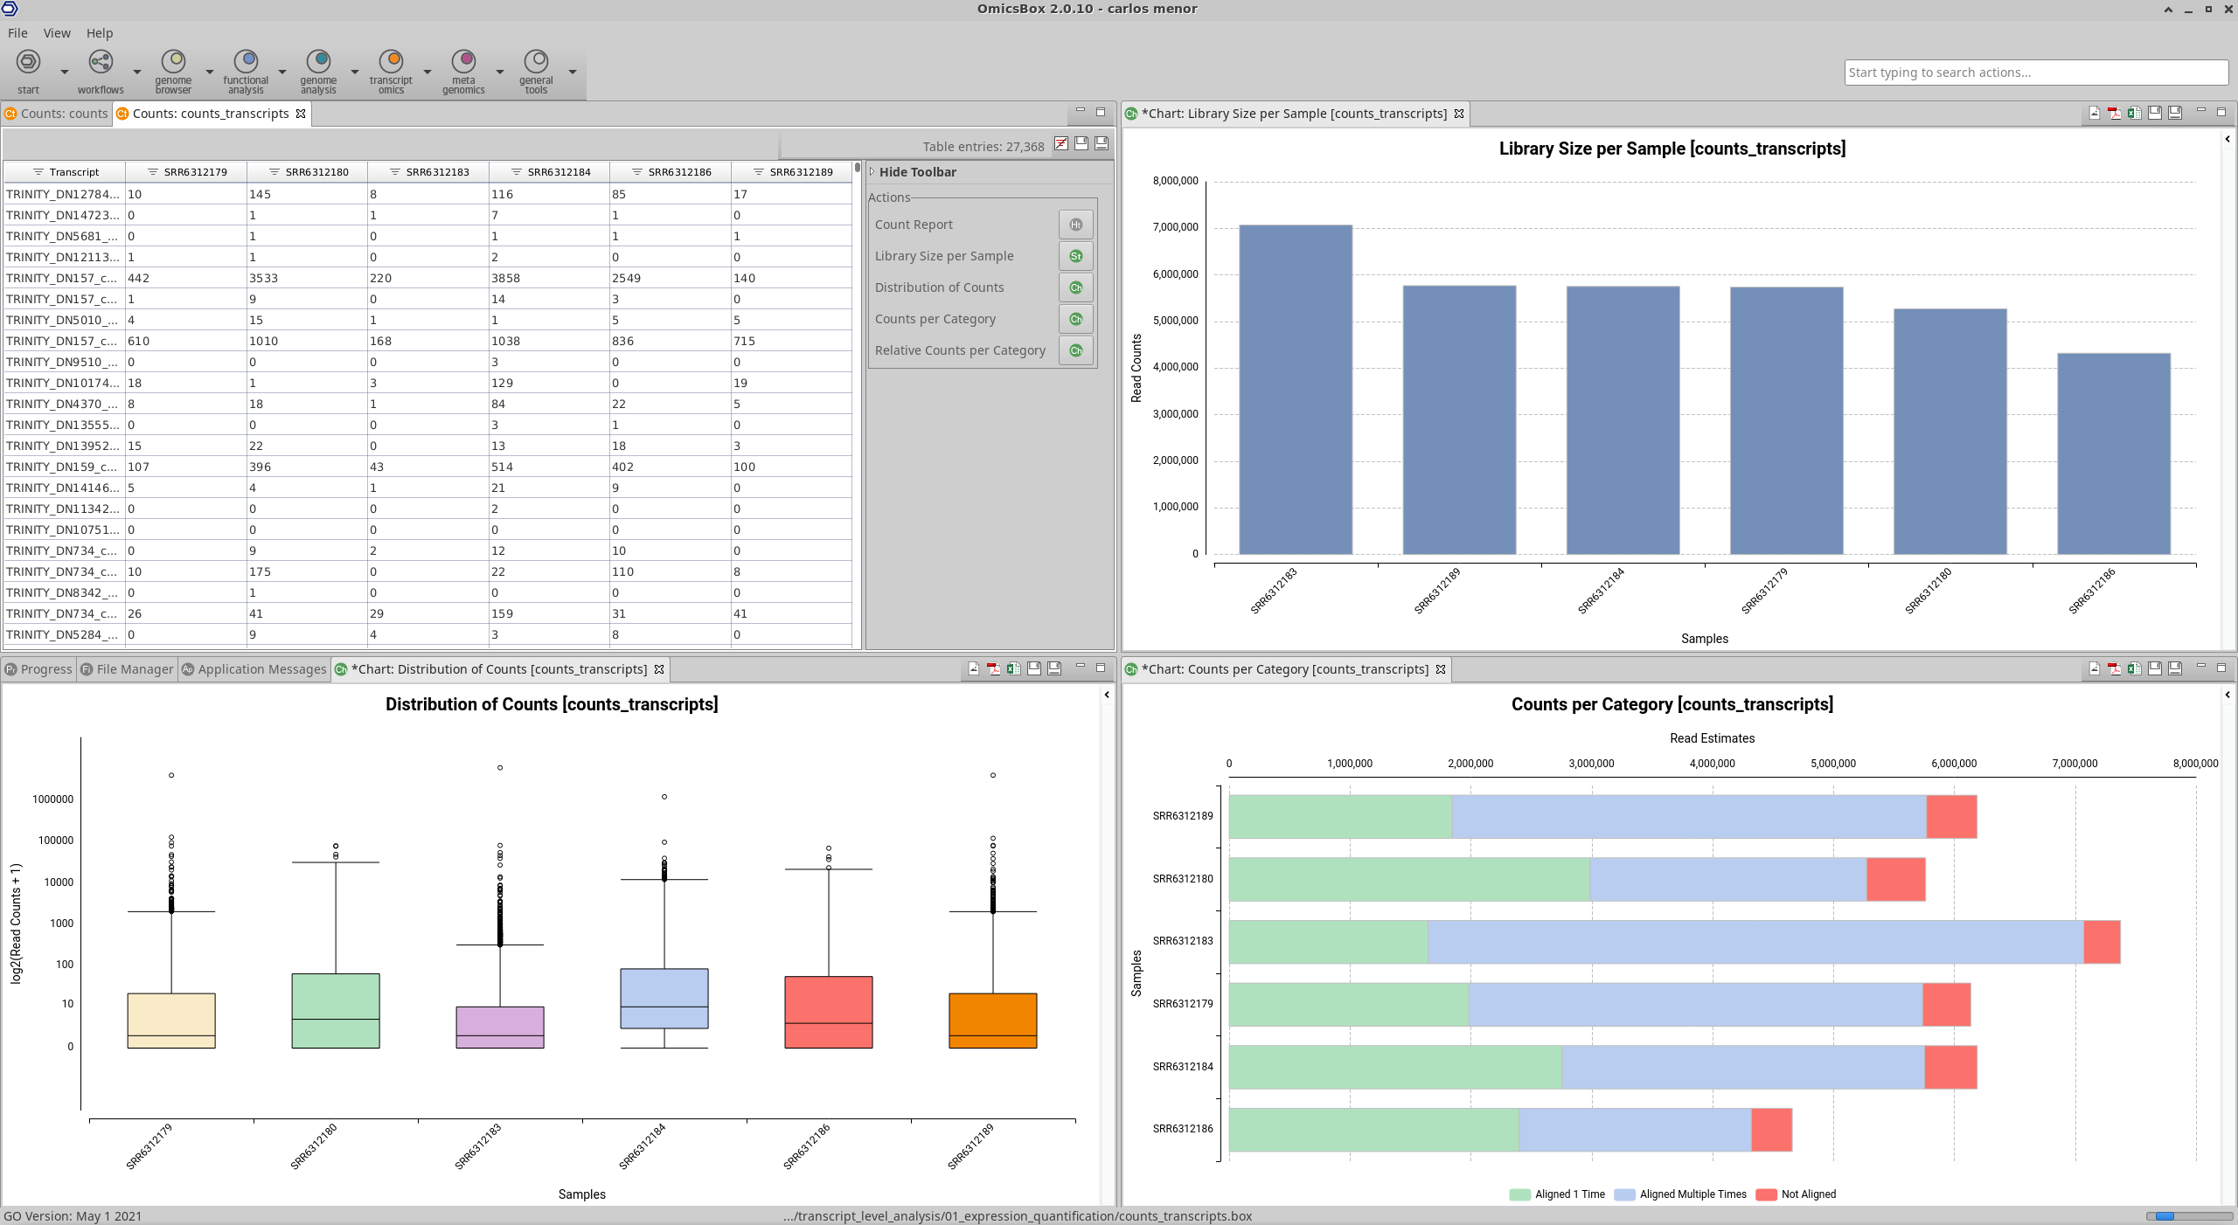Switch to Application Messages tab
This screenshot has width=2238, height=1225.
point(254,669)
